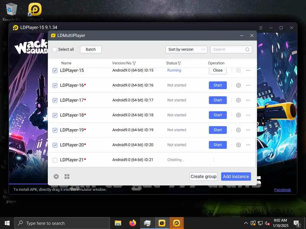Open the disabled settings gear for LDPlayer-15

coord(238,70)
